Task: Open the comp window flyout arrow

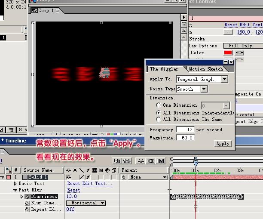Action: pyautogui.click(x=184, y=17)
